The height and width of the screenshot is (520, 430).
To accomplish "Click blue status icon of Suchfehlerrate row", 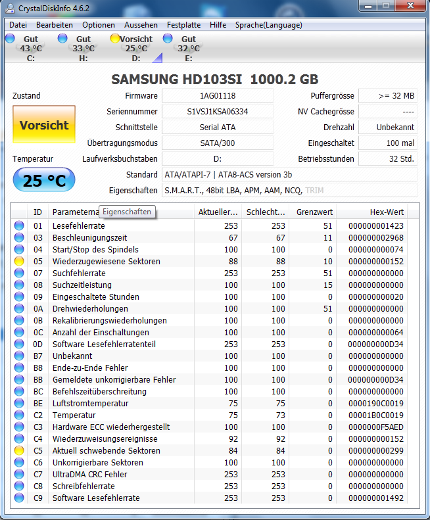I will coord(19,273).
